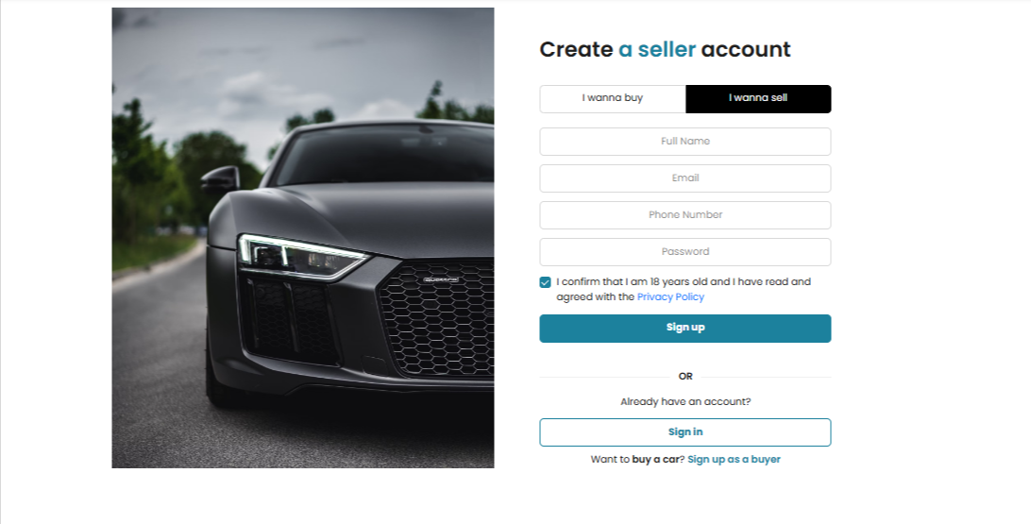Click into the Email field
Viewport: 1031px width, 524px height.
[685, 178]
